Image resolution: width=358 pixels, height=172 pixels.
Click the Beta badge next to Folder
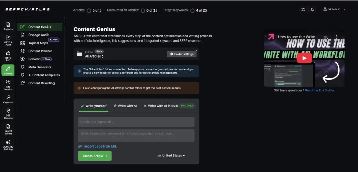coord(99,51)
